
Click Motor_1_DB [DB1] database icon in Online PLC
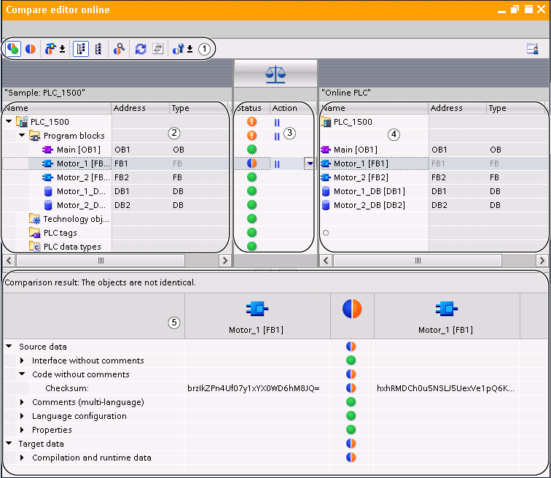click(x=325, y=191)
